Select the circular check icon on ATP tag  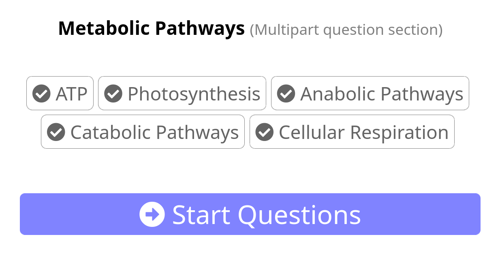41,93
